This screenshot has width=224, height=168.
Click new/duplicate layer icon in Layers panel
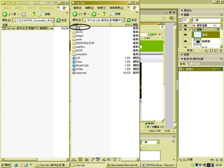pyautogui.click(x=206, y=50)
